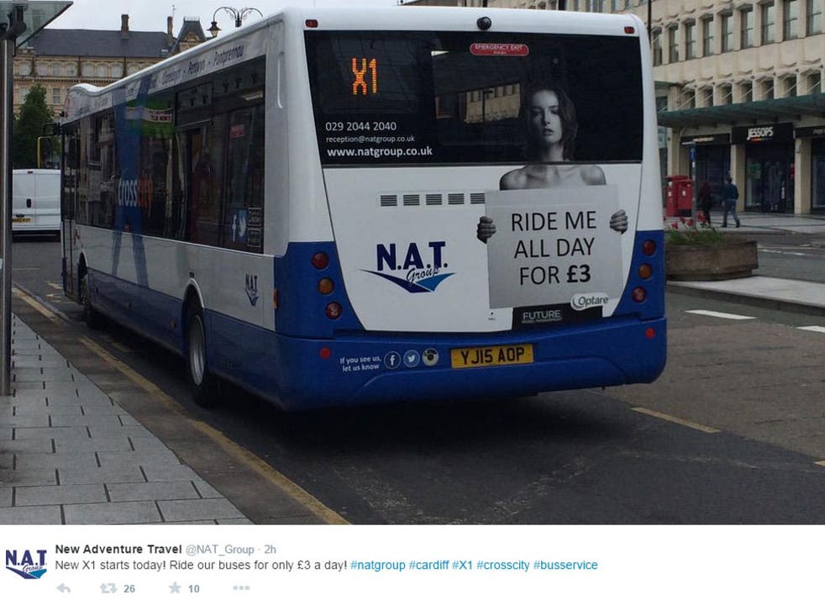Follow the #busservice hashtag
Screen dimensions: 825x610
tap(565, 565)
